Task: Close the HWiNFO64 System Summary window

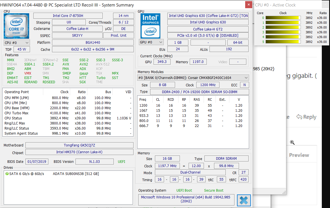Action: click(249, 5)
